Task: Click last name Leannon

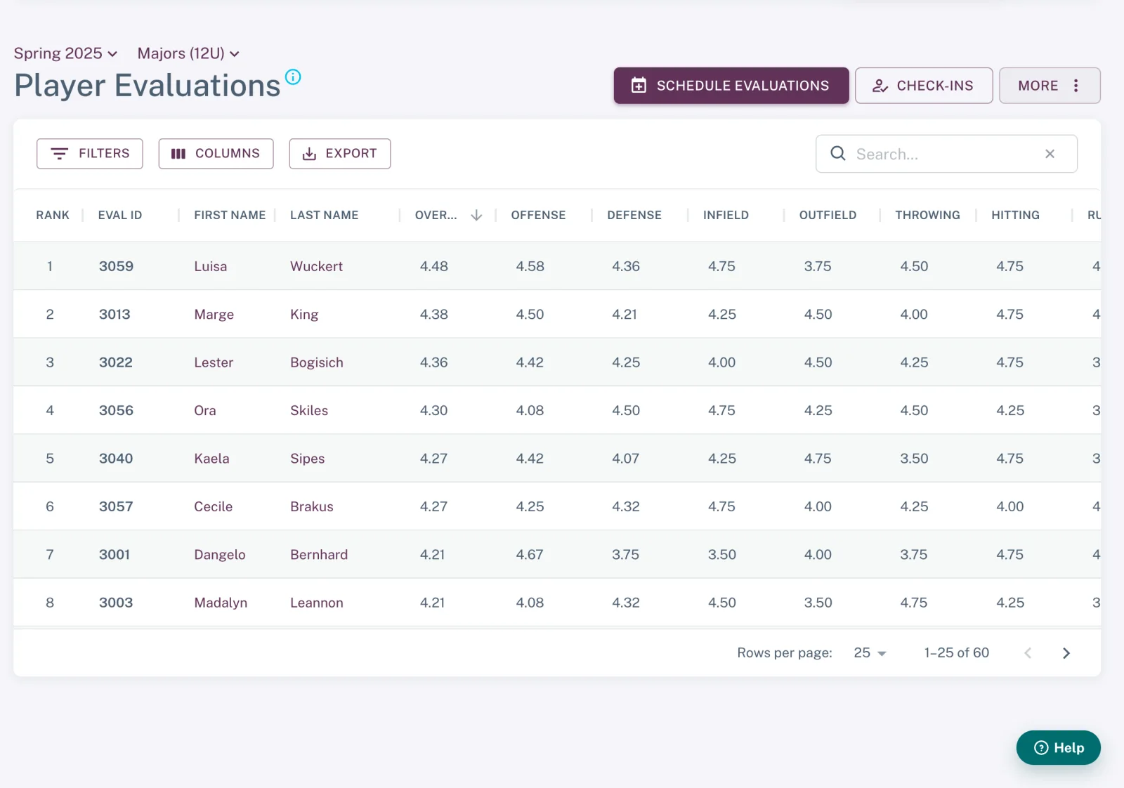Action: coord(317,603)
